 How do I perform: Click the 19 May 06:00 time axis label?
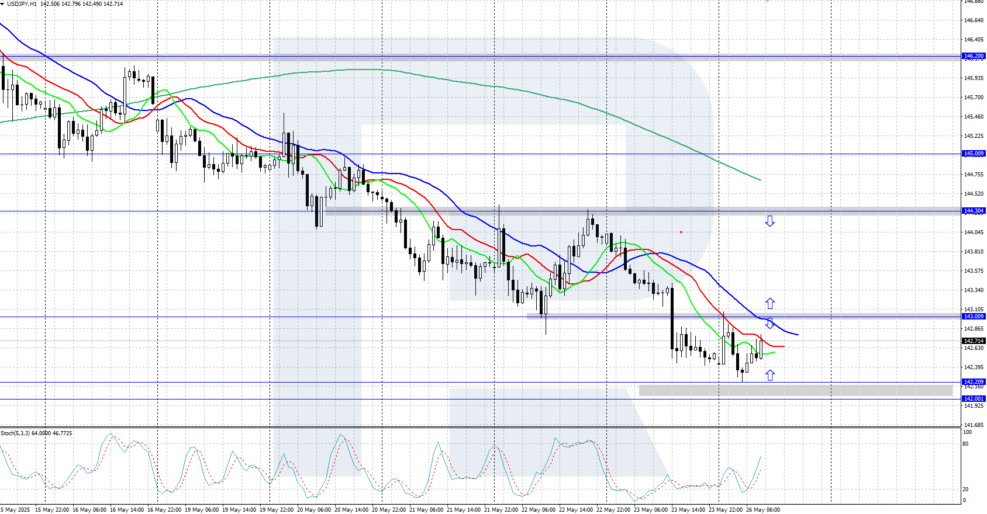click(x=202, y=510)
